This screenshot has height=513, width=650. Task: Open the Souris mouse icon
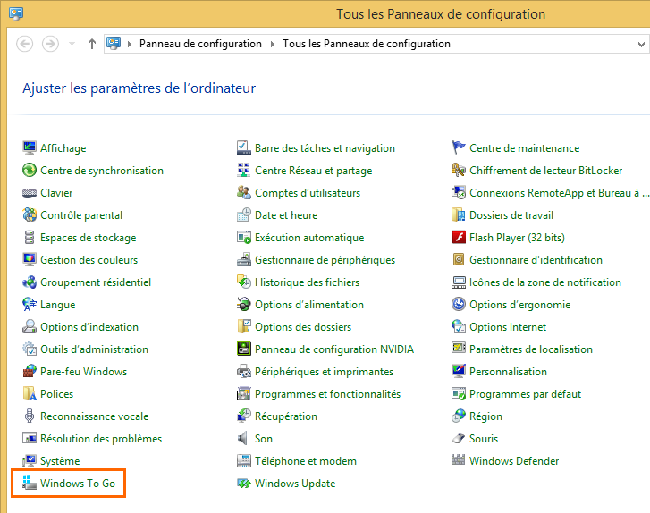coord(459,439)
